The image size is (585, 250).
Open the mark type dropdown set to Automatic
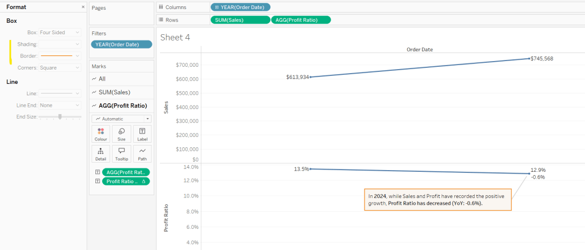point(121,119)
